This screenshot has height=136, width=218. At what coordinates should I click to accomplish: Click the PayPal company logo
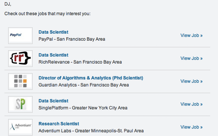click(20, 36)
